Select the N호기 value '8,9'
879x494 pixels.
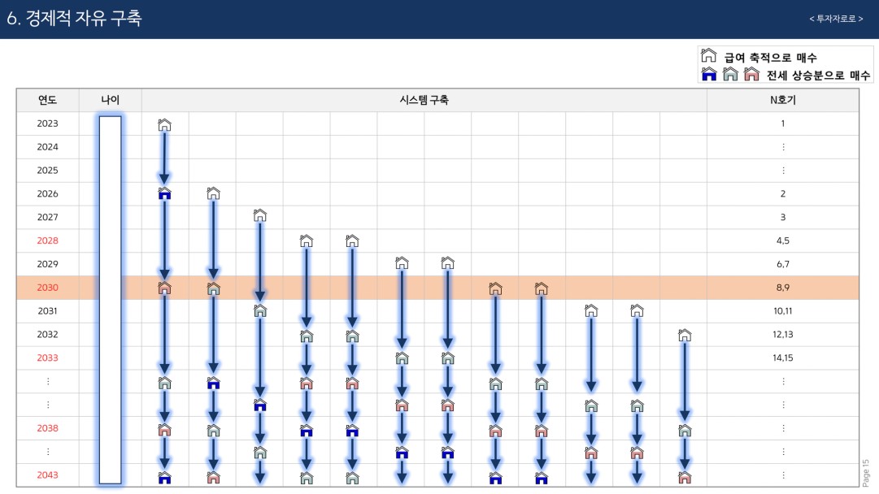point(782,288)
